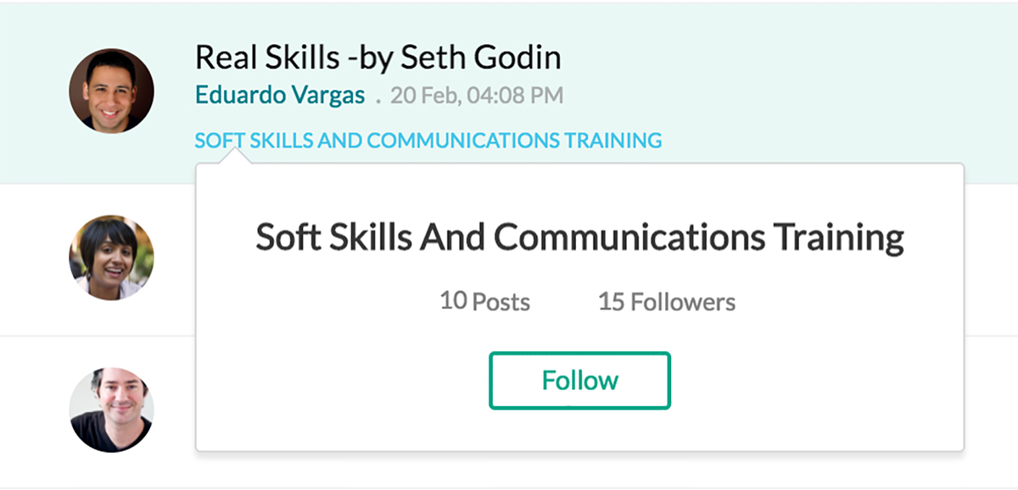The width and height of the screenshot is (1018, 490).
Task: Open the short-haired woman's avatar in the second post
Action: [111, 257]
